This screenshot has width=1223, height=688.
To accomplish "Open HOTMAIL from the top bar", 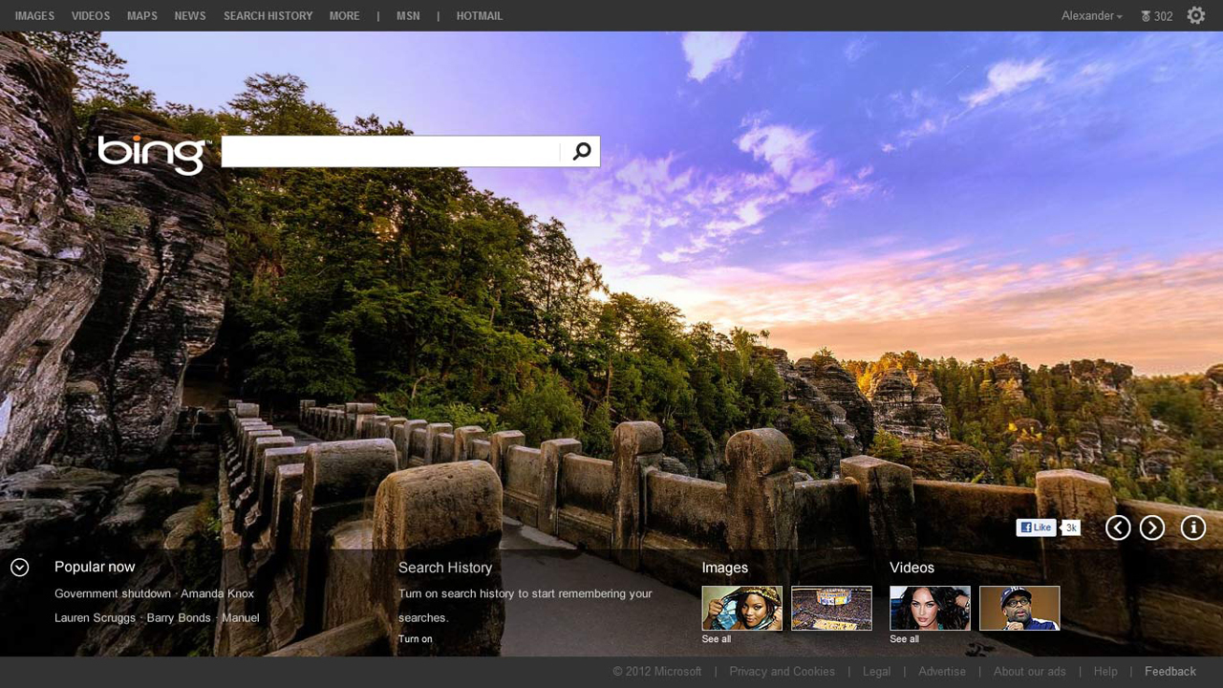I will (x=479, y=15).
